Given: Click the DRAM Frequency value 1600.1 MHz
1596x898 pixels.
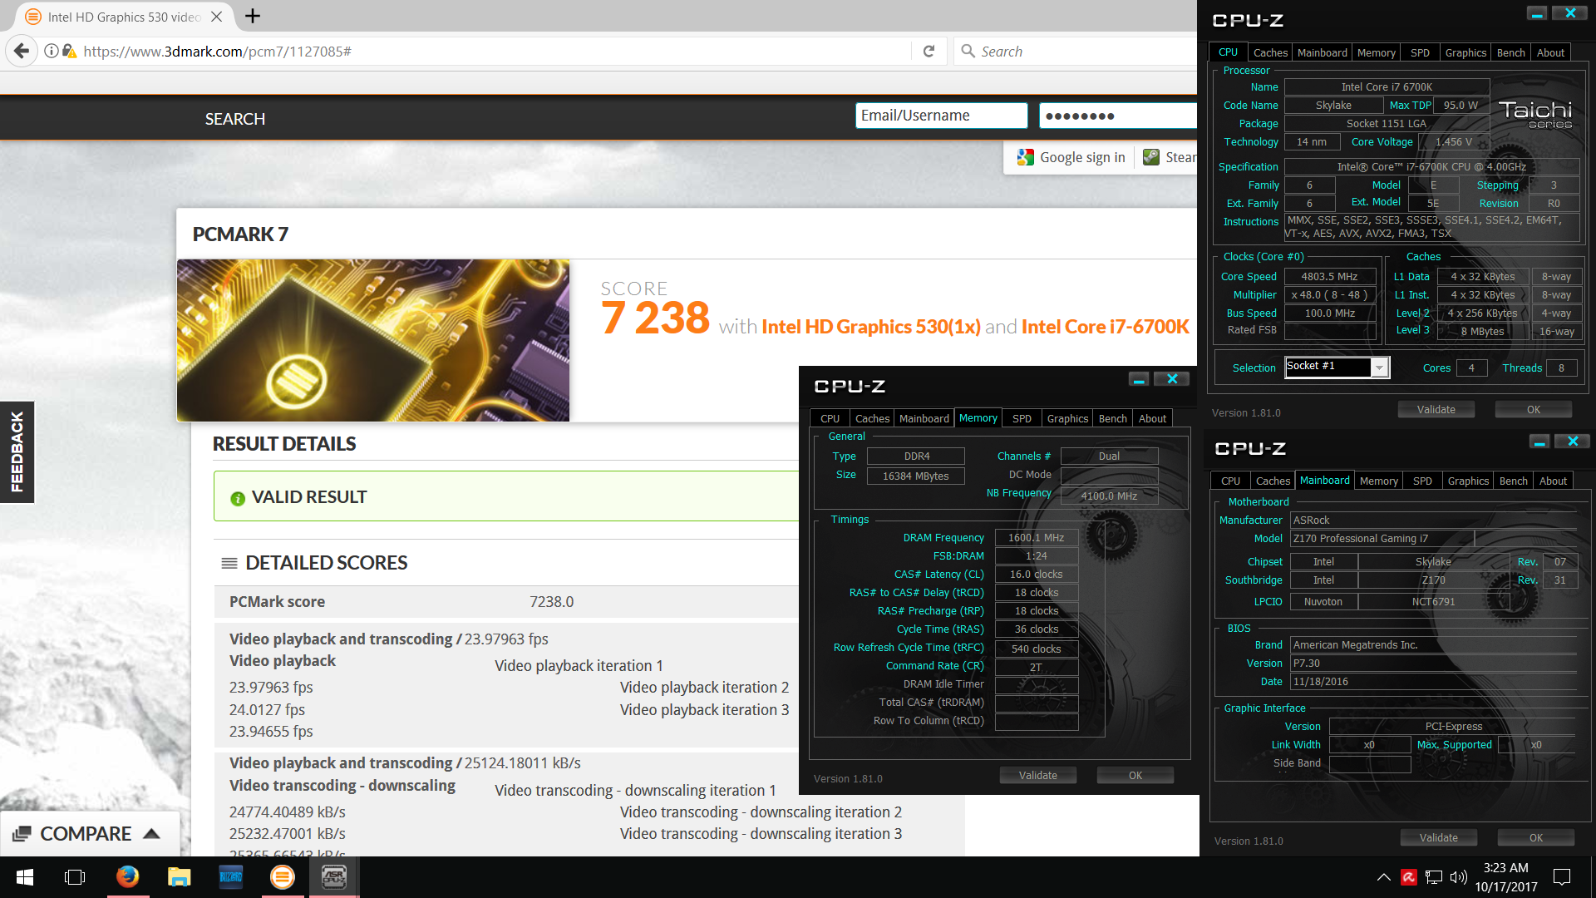Looking at the screenshot, I should [x=1036, y=538].
